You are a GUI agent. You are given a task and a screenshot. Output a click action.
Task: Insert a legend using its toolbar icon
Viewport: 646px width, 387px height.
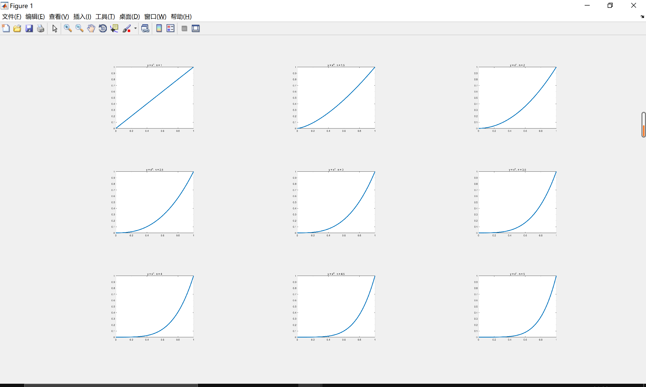click(170, 29)
